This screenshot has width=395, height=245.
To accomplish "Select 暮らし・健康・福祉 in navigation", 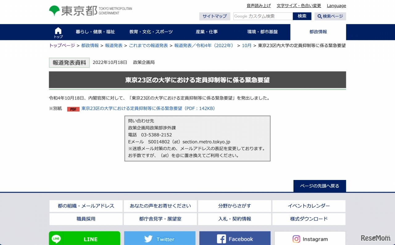I will tap(95, 32).
